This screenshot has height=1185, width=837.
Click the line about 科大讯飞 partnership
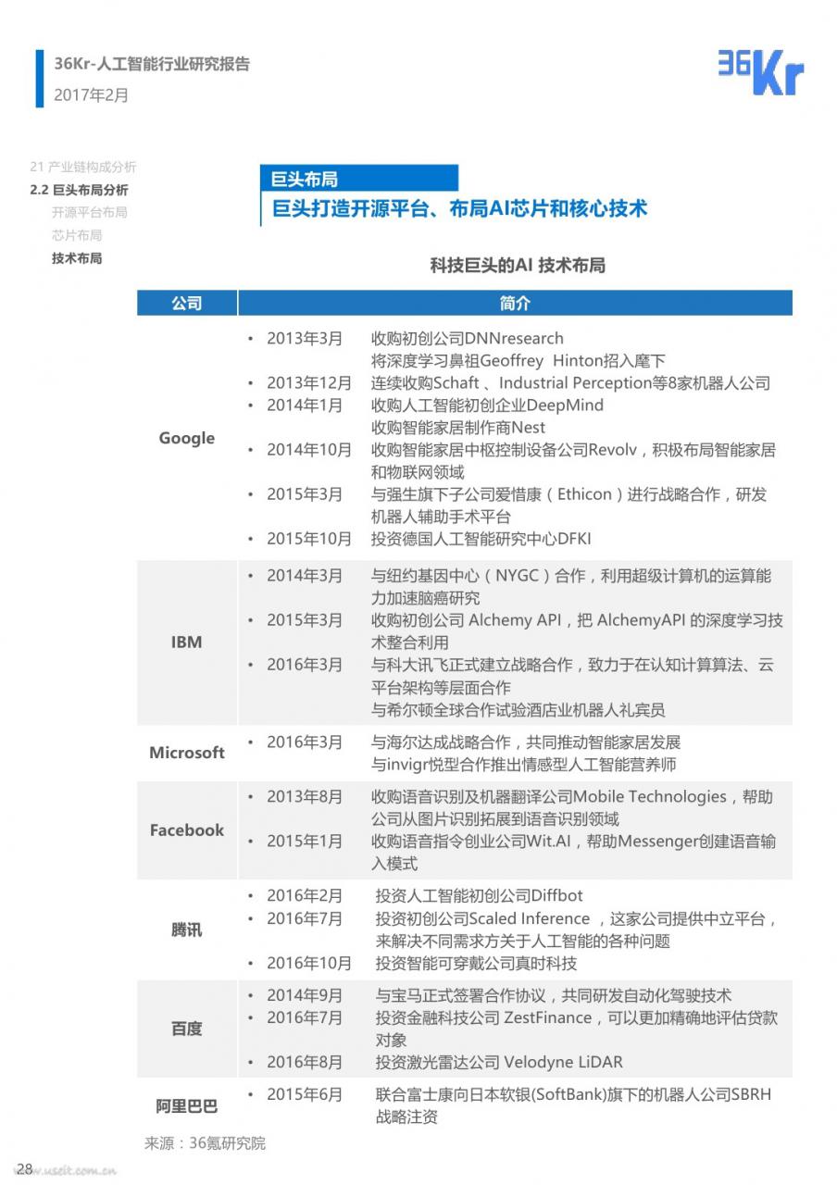(572, 664)
